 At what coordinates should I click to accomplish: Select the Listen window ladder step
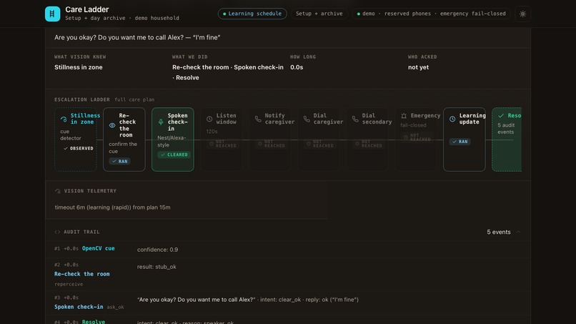coord(221,139)
